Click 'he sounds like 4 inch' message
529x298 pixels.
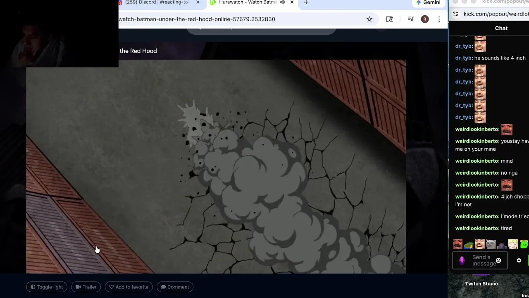click(x=500, y=58)
